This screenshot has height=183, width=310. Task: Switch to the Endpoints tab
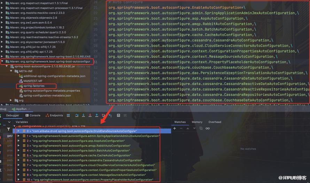tap(54, 115)
